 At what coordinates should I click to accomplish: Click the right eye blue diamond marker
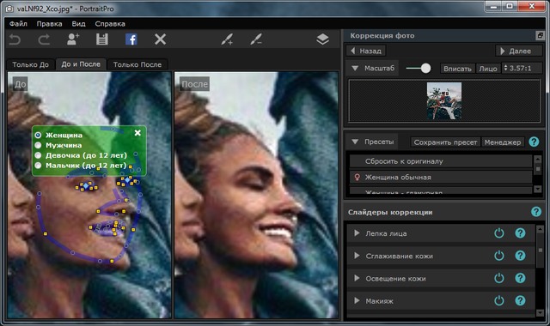[128, 179]
